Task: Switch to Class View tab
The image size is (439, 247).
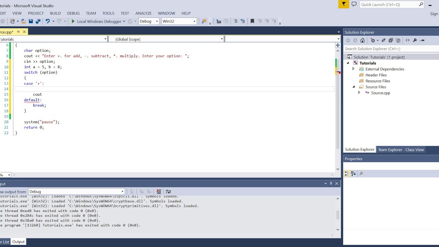Action: click(415, 150)
